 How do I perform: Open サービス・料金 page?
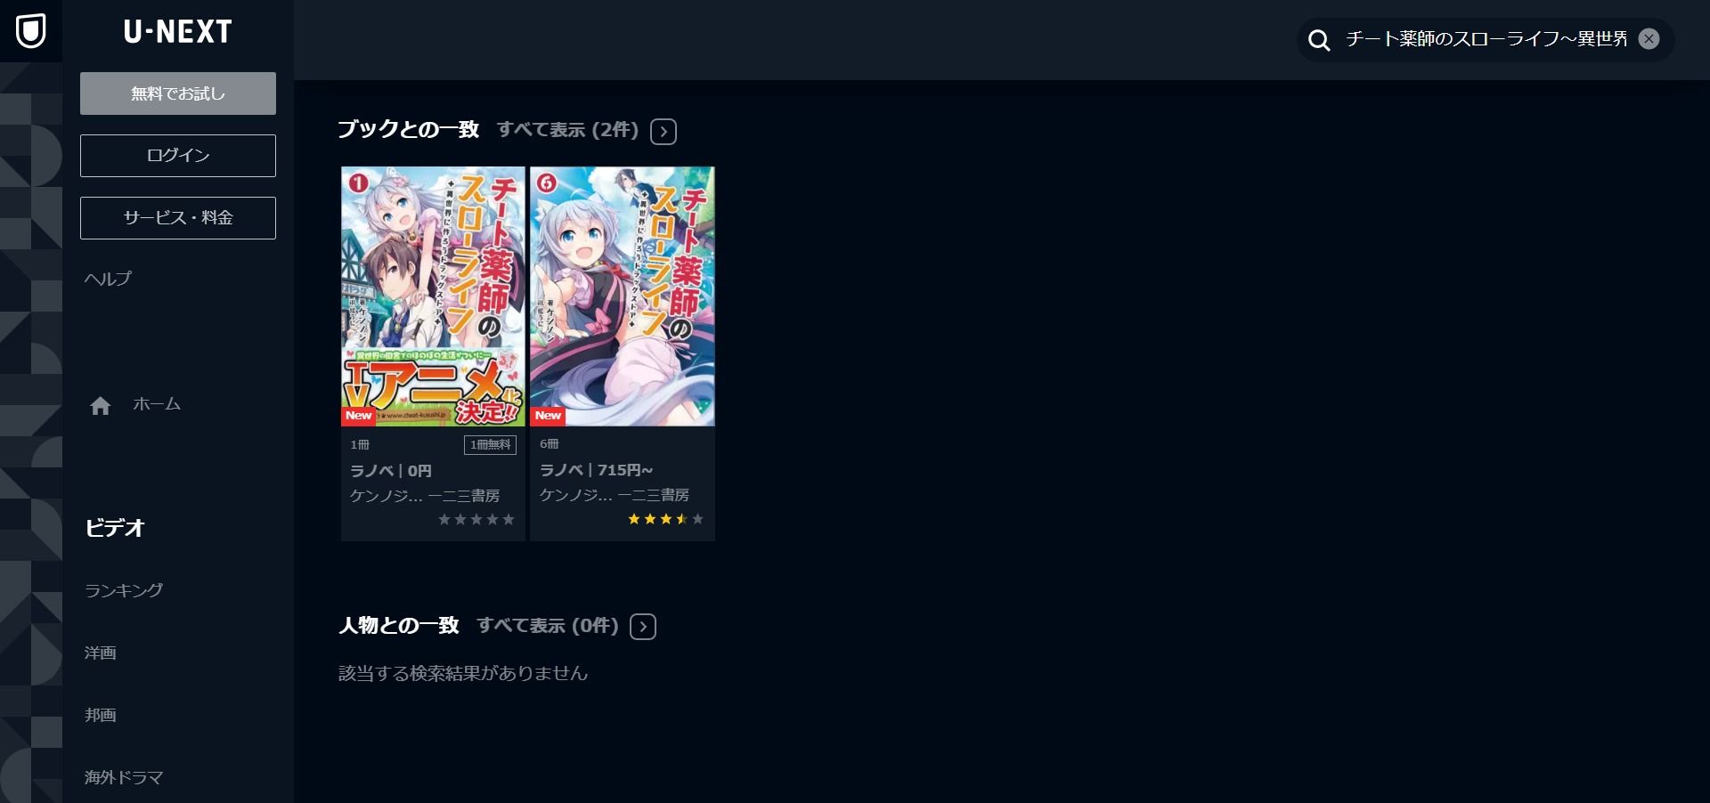pyautogui.click(x=178, y=218)
